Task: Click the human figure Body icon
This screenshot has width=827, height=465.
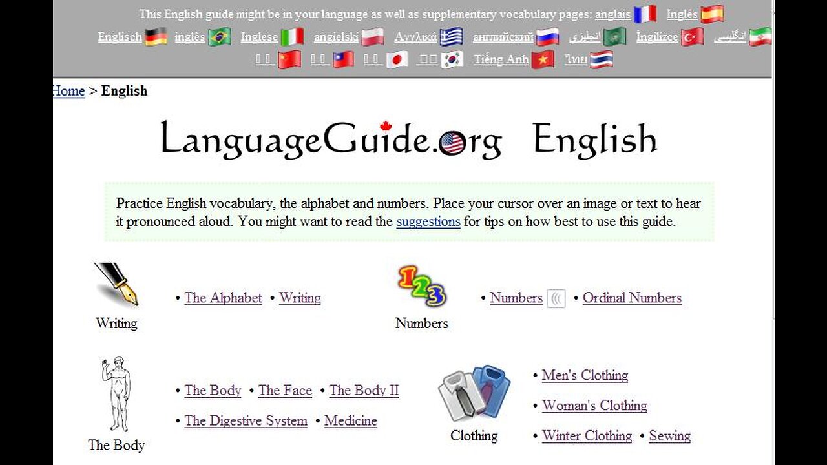Action: click(116, 394)
